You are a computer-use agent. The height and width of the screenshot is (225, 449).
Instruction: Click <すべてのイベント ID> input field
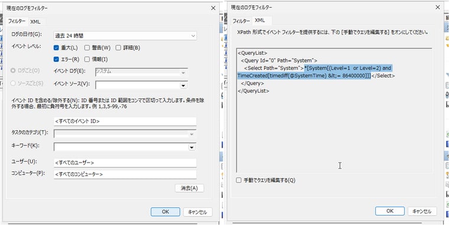(125, 121)
